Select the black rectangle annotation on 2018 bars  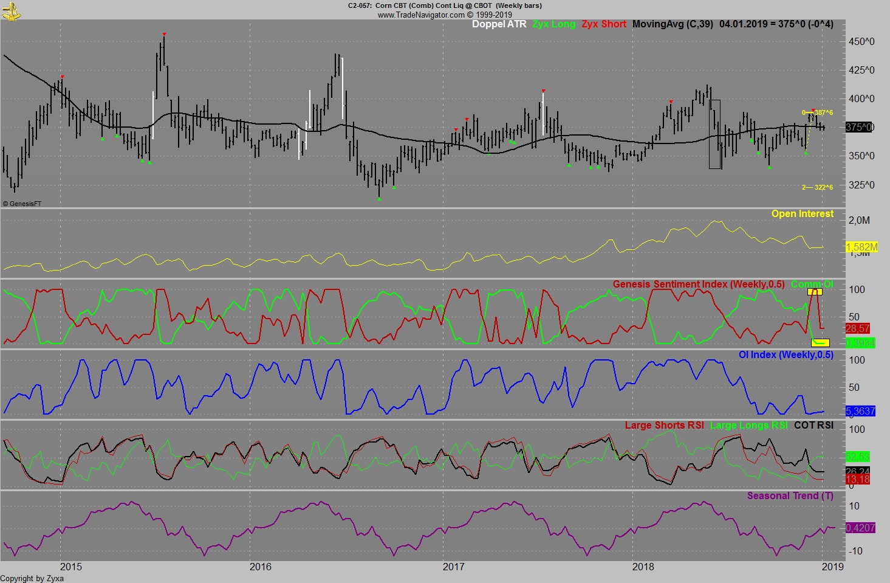click(715, 134)
